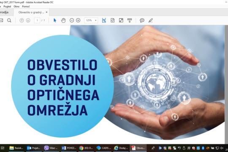Screen dimensions: 228x152
Task: Select the highlight pen tool
Action: tap(151, 20)
